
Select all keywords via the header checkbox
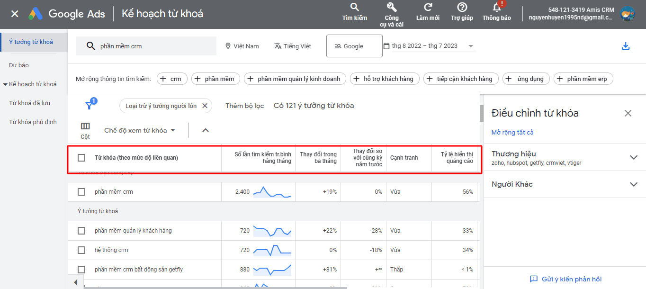(81, 158)
